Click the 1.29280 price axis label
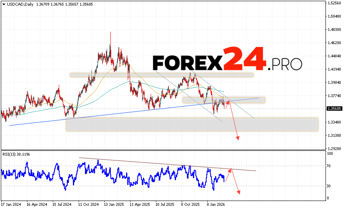The height and width of the screenshot is (209, 344). click(x=334, y=148)
